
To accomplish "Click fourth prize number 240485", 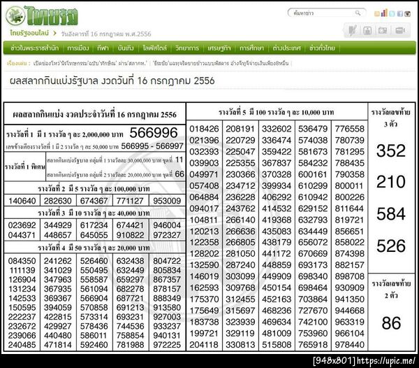I will tap(22, 345).
